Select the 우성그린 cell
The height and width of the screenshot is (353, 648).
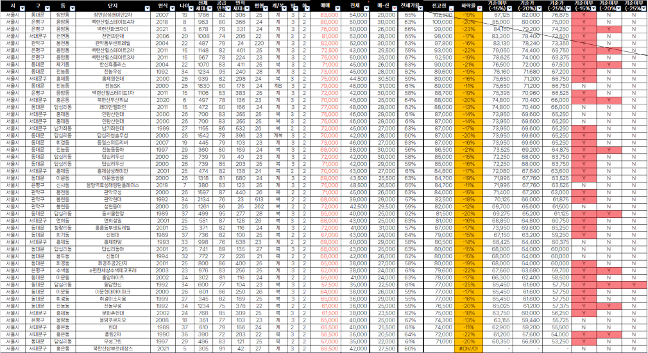coord(113,342)
